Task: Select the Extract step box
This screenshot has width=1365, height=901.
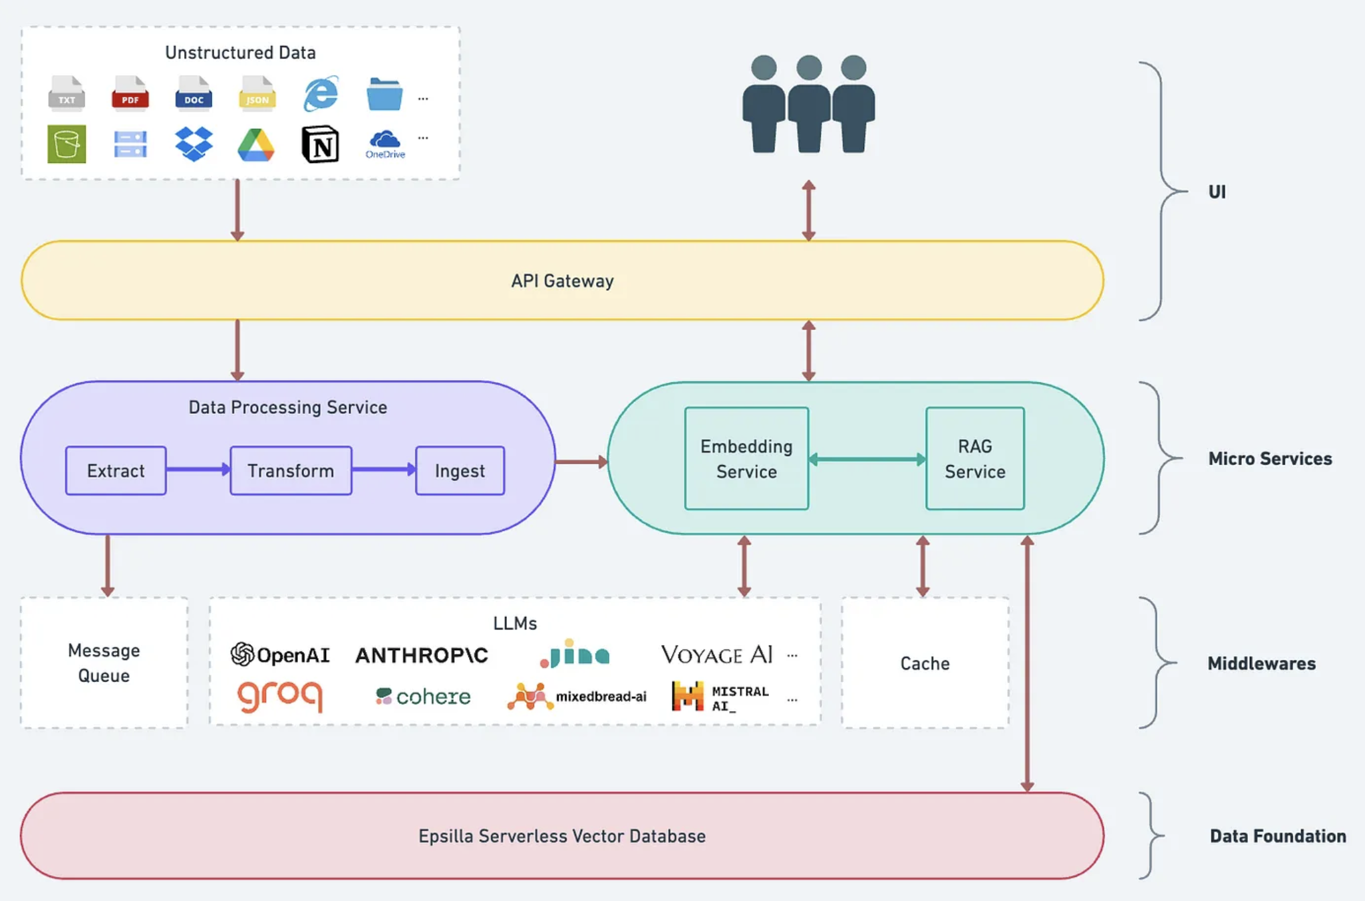Action: 116,470
